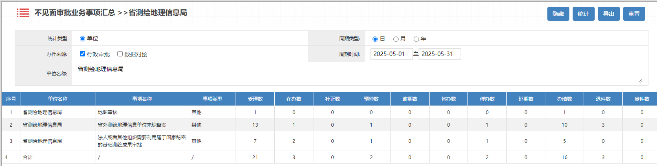Set period type to 年

[416, 39]
